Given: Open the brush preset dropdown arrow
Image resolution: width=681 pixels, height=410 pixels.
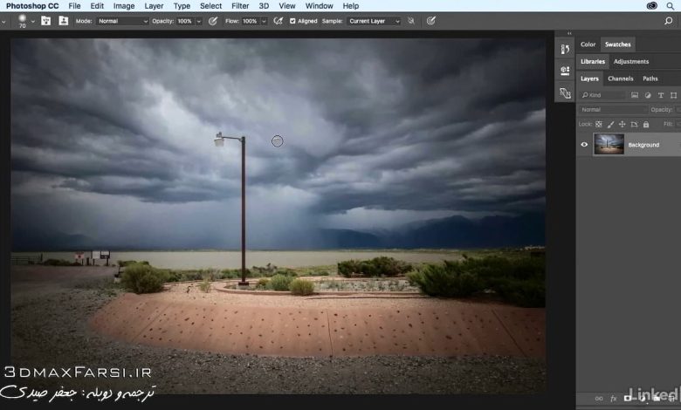Looking at the screenshot, I should [32, 21].
